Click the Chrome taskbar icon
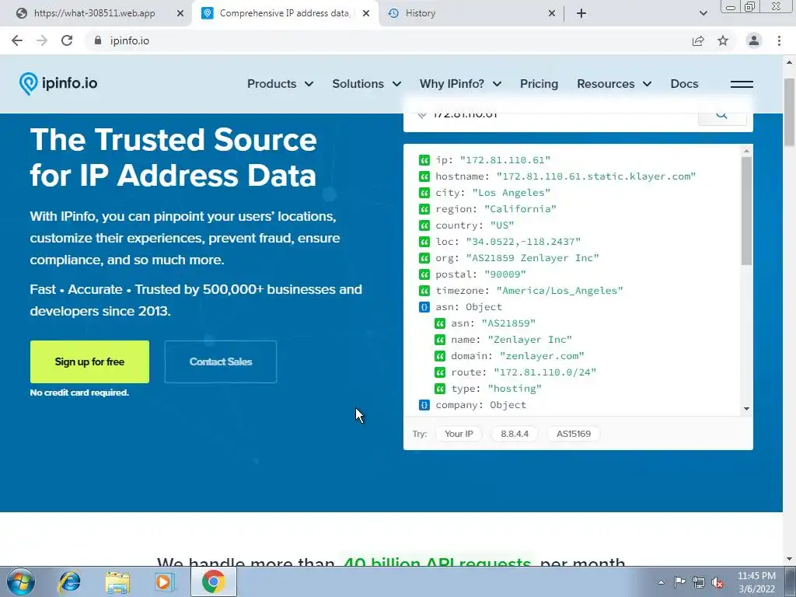 click(213, 581)
